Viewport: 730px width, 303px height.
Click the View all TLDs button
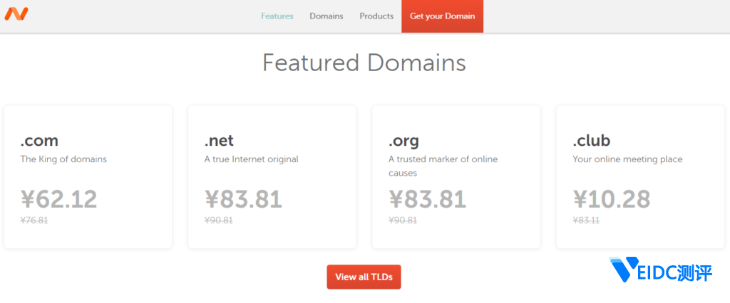click(364, 277)
